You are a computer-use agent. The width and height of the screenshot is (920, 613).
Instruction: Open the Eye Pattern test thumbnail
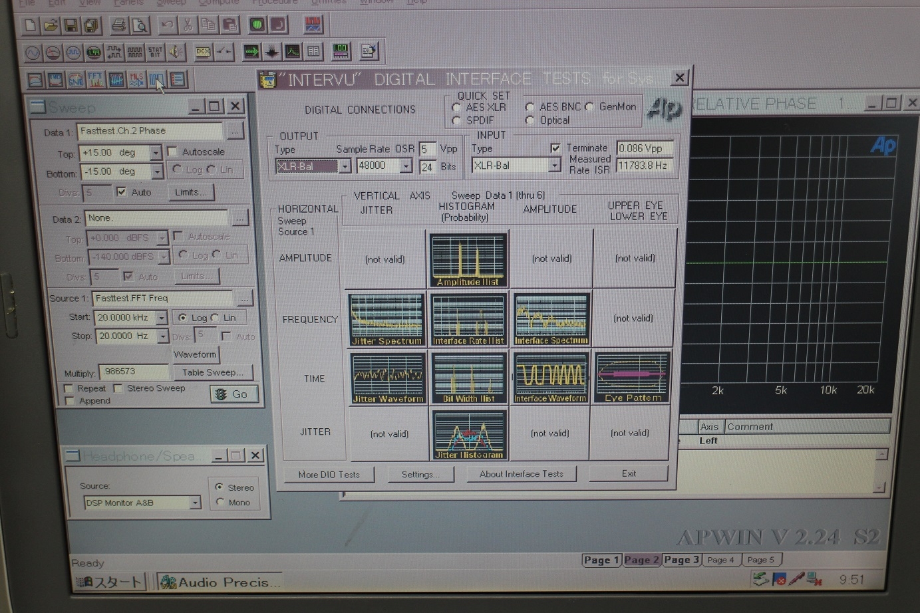tap(633, 377)
